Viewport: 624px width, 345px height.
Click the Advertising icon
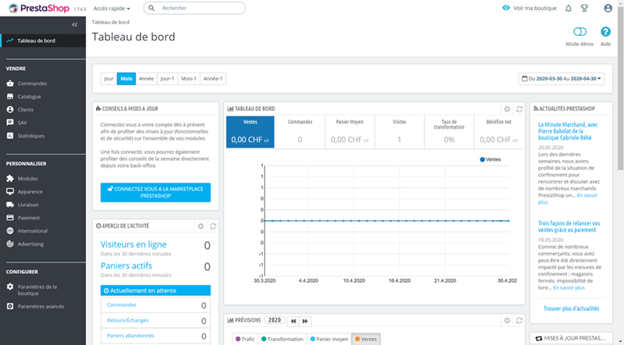coord(10,244)
